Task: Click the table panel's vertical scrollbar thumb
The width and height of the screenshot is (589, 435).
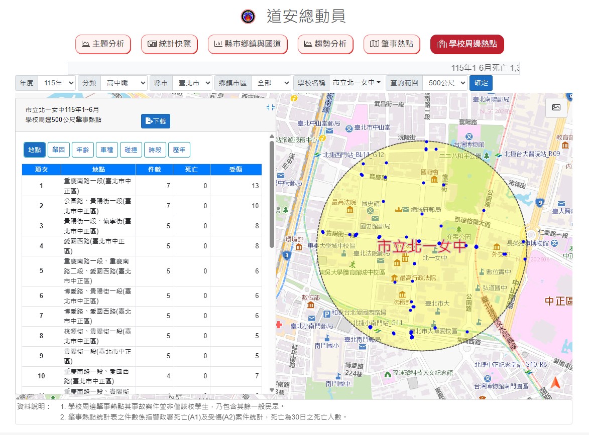Action: tap(272, 194)
